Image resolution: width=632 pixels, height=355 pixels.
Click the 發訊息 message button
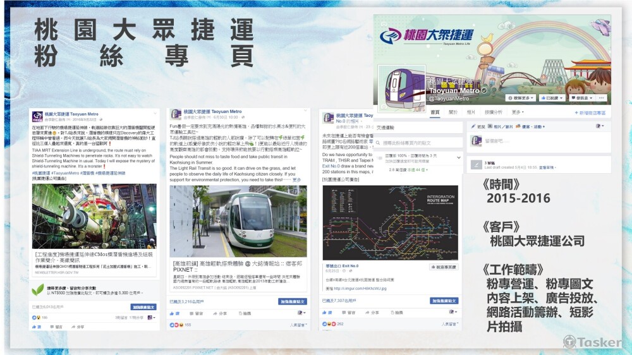581,98
